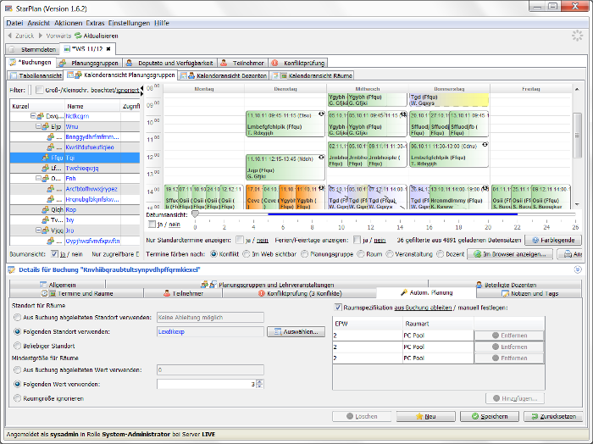
Task: Select Planungsgruppe coloring radio button
Action: [x=304, y=254]
